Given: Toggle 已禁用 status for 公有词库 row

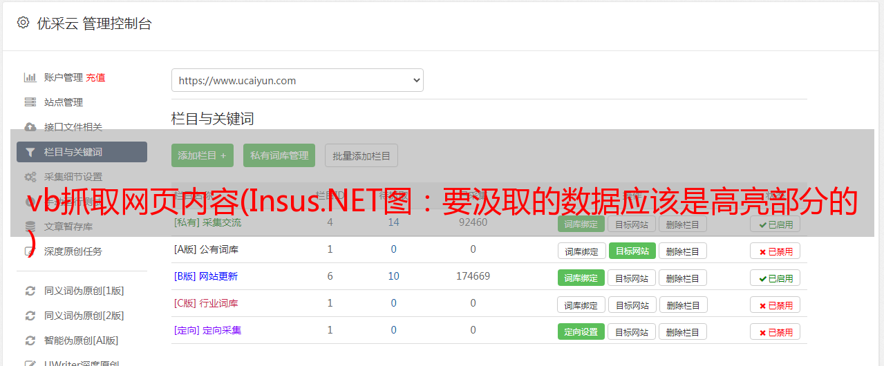Looking at the screenshot, I should [x=775, y=251].
